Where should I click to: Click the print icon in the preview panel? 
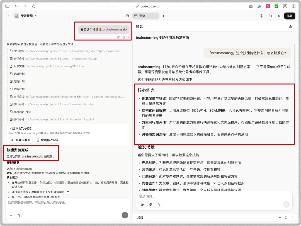(291, 26)
